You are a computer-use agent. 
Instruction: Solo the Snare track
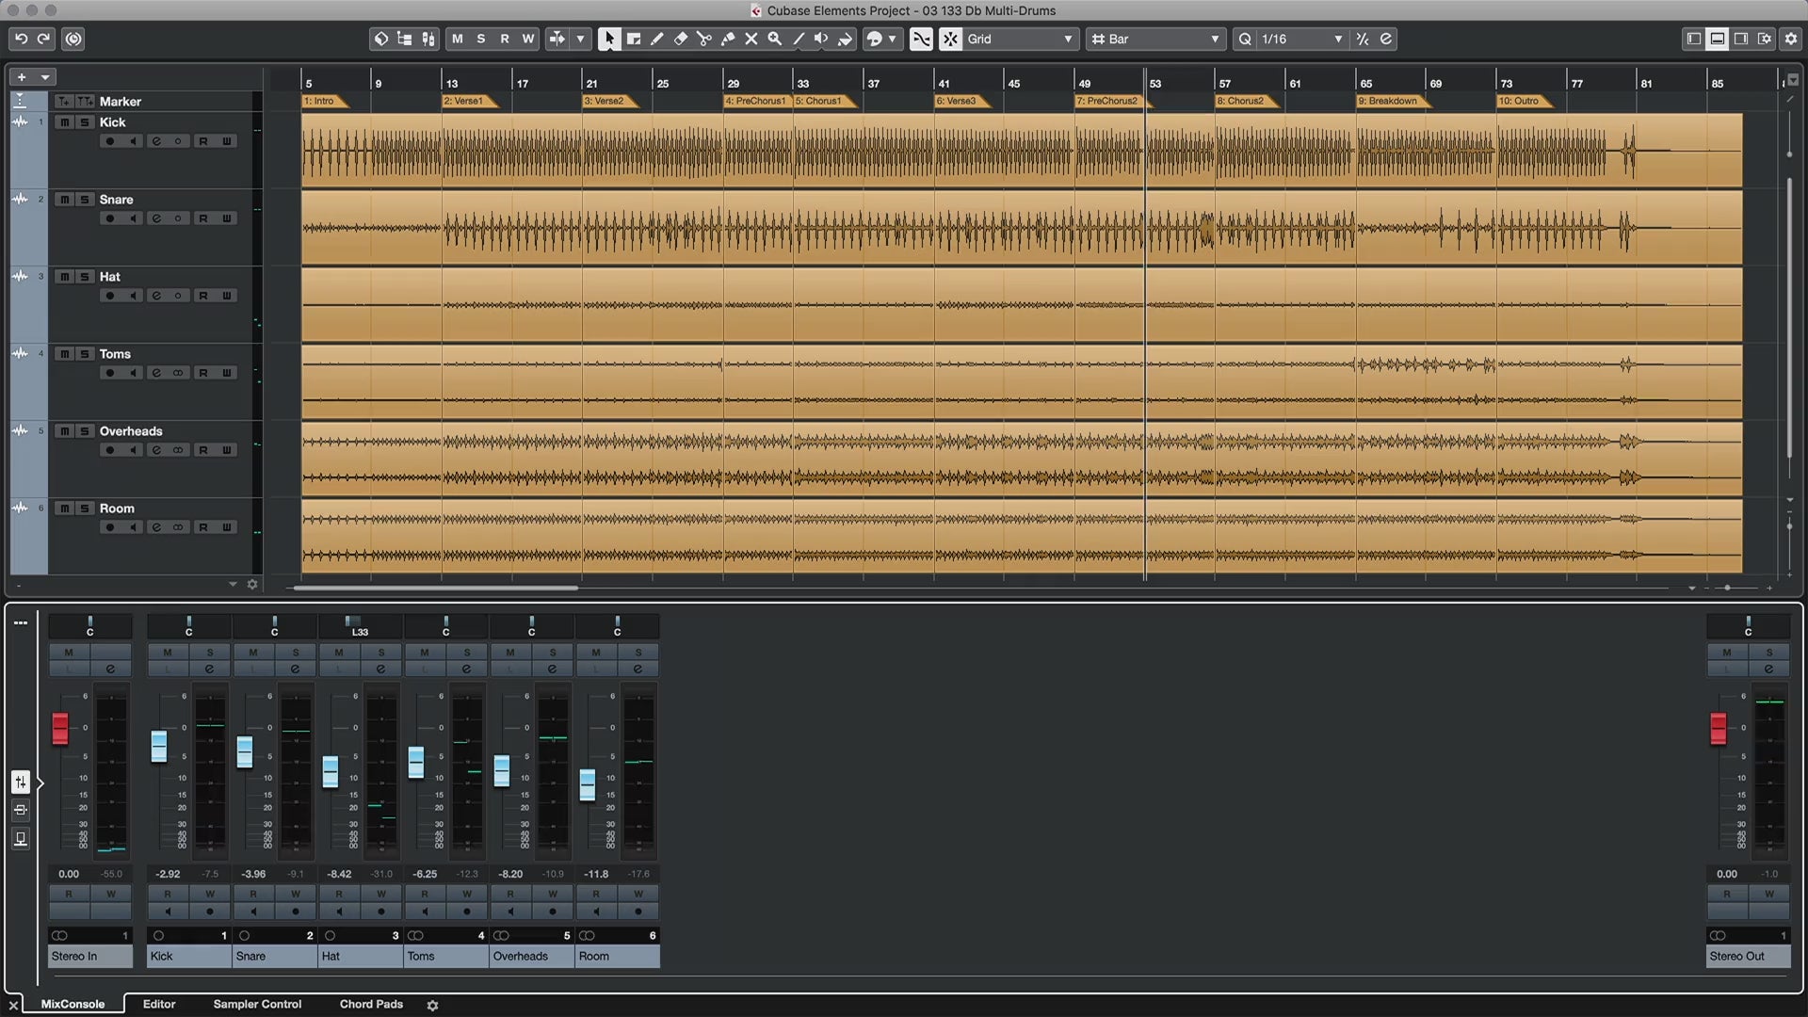coord(85,200)
